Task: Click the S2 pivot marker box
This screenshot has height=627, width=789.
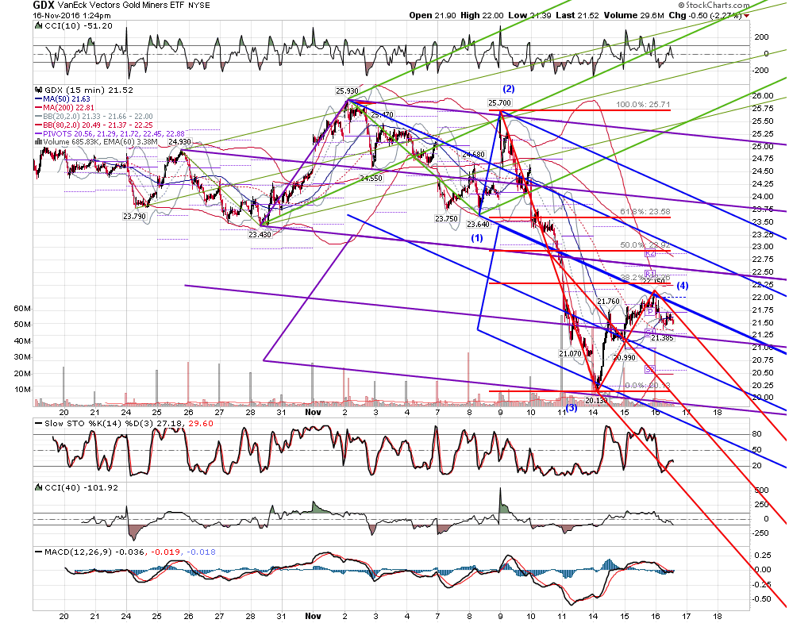Action: pos(650,370)
